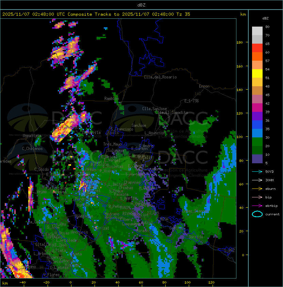Click the 'S_MARTIN' map label
Screen dimensions: 283x287
128,199
